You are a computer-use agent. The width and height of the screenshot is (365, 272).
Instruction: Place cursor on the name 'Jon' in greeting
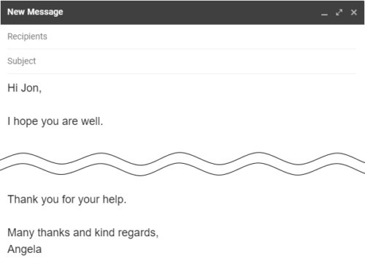30,88
